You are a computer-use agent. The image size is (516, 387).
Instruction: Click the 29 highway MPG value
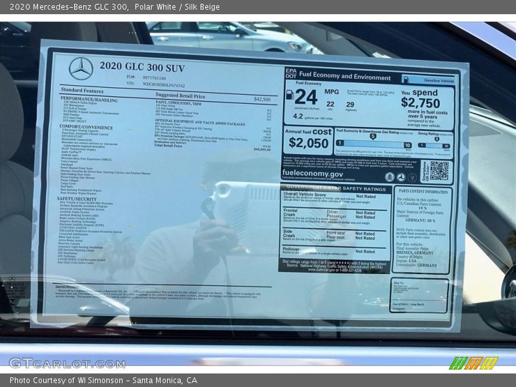click(350, 104)
